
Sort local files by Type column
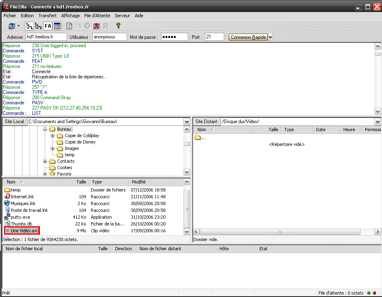[x=109, y=182]
